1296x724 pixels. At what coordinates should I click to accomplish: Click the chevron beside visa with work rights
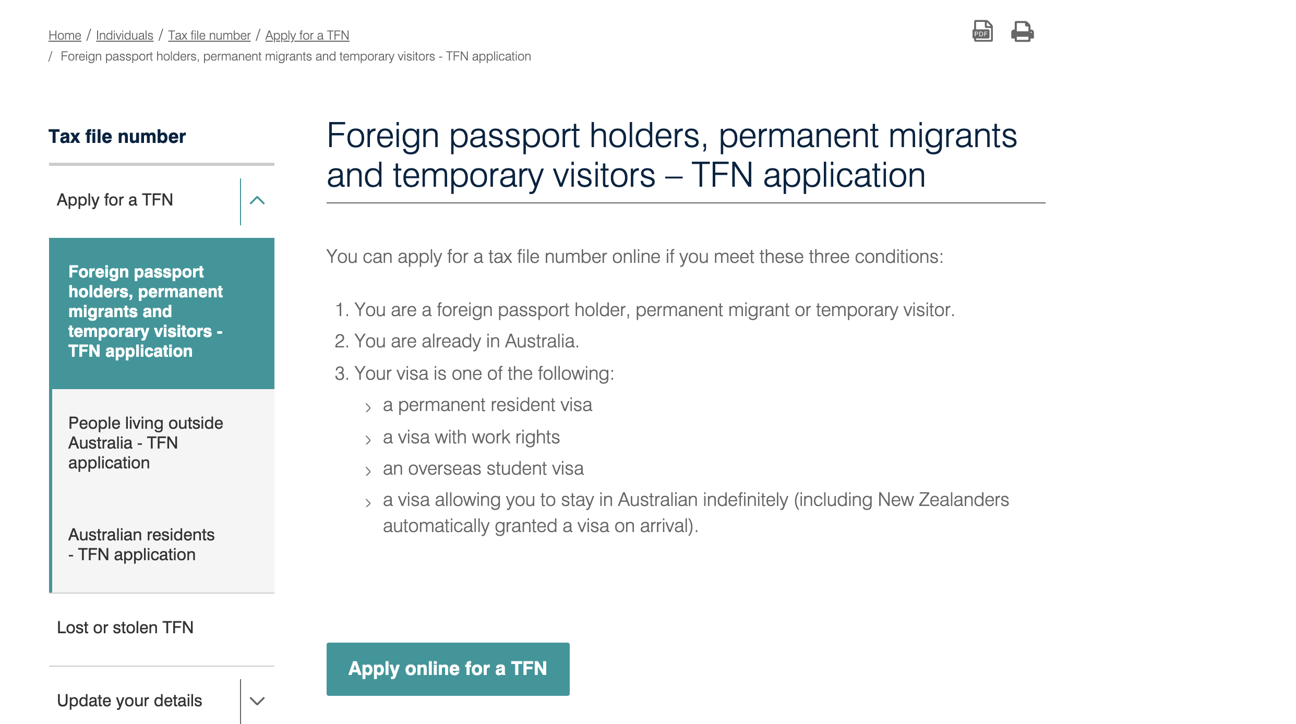point(368,440)
